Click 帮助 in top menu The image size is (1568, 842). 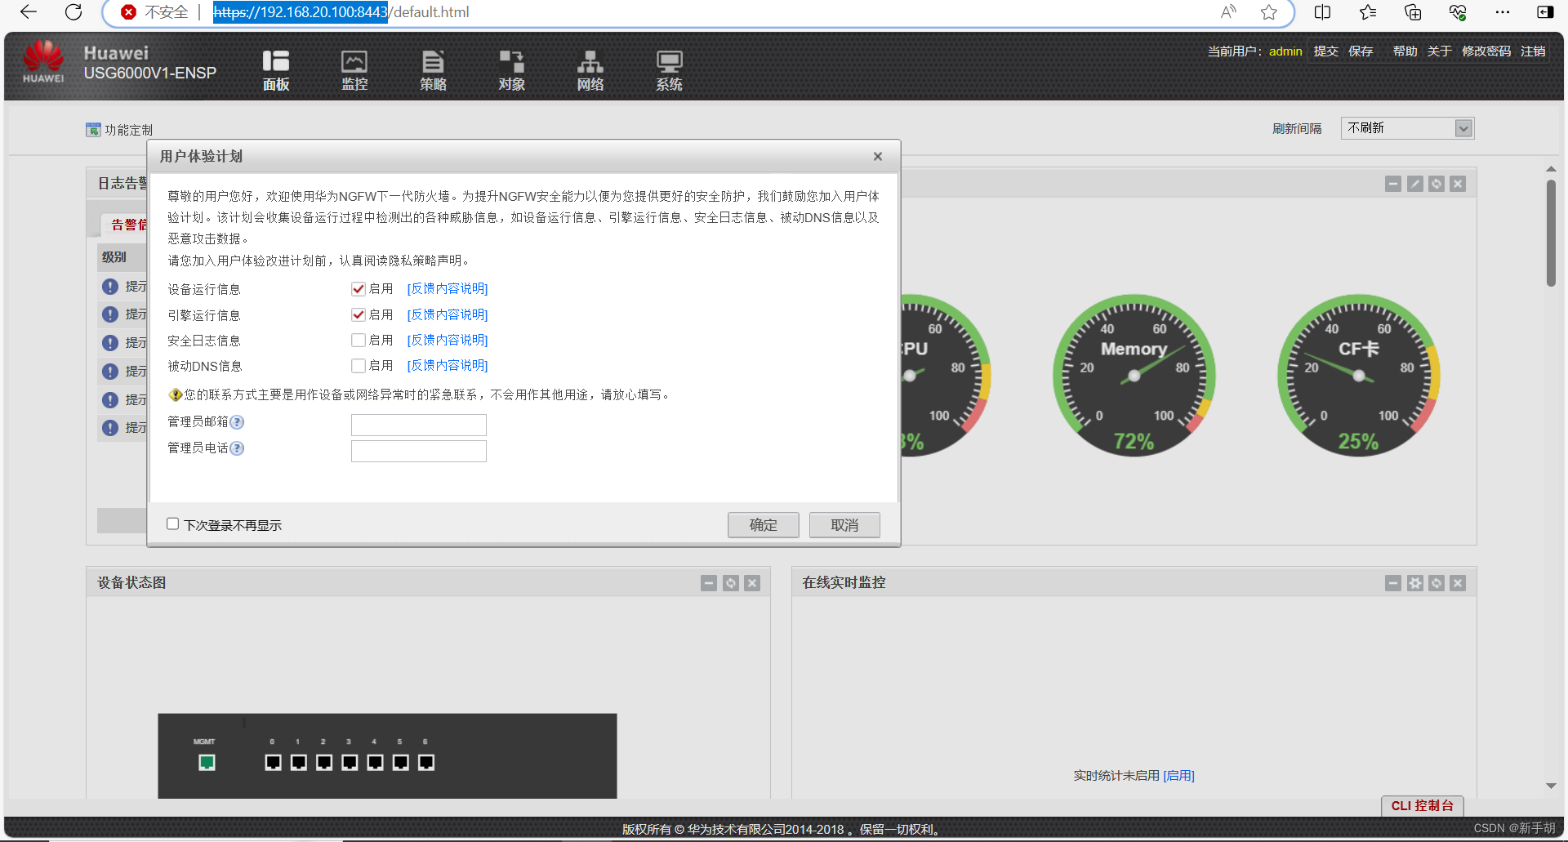point(1405,51)
